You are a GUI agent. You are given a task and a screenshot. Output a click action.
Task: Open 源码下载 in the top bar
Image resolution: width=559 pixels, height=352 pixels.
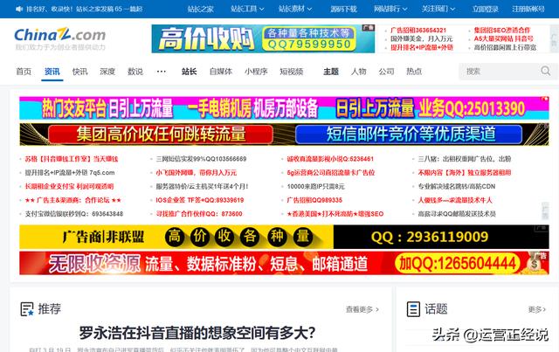pos(343,9)
